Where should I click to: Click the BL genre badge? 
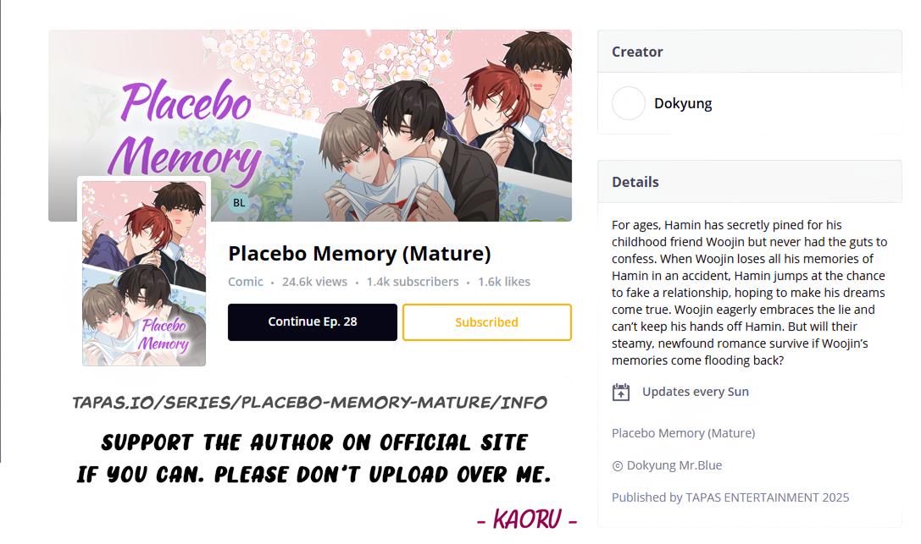click(239, 203)
